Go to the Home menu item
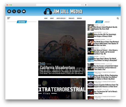 (x=46, y=18)
